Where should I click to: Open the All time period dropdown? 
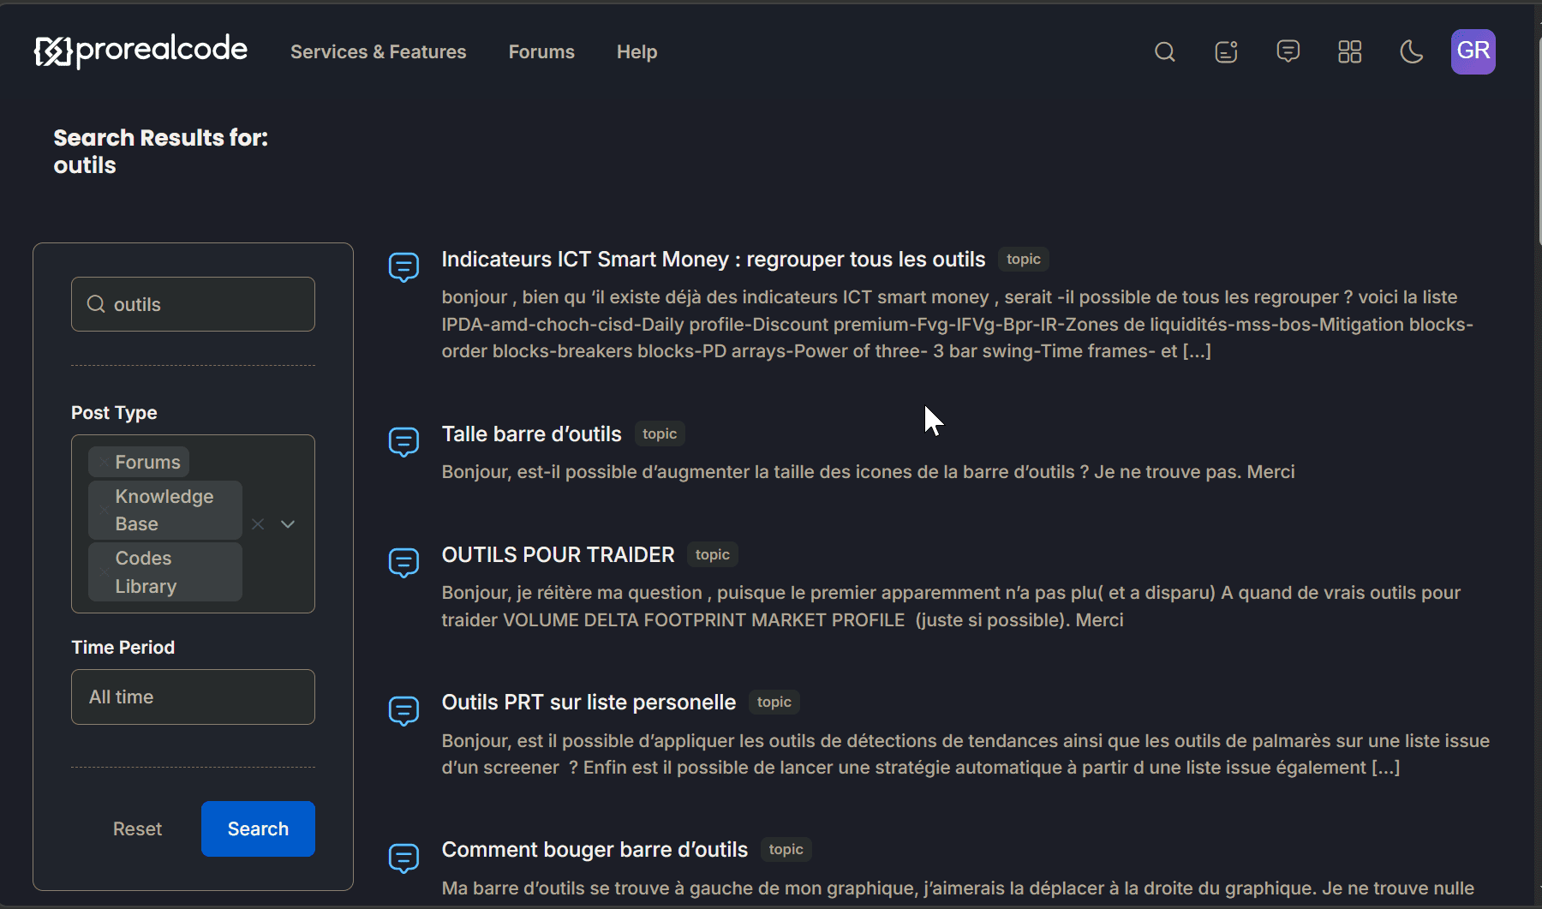pos(193,697)
